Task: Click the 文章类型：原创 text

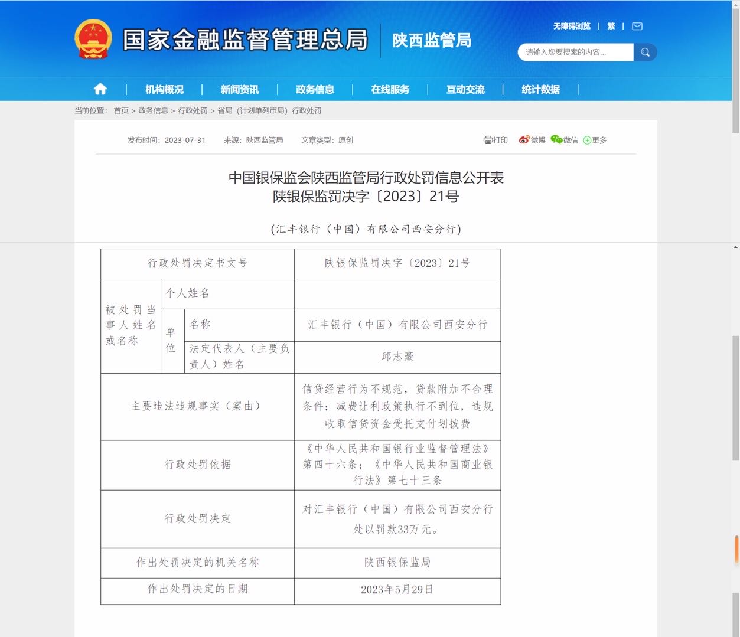Action: [x=327, y=140]
